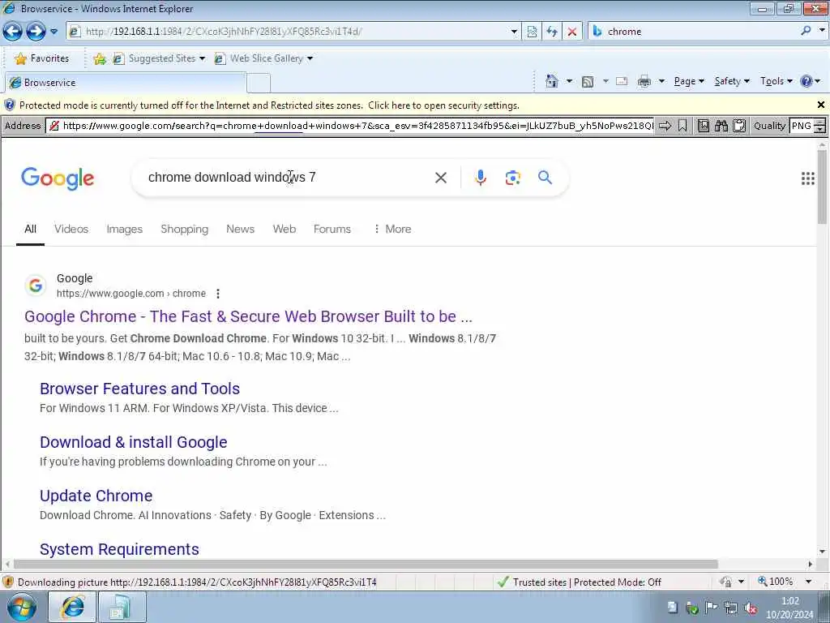Click the Compatibility View icon
Screen dimensions: 830x623
[532, 32]
